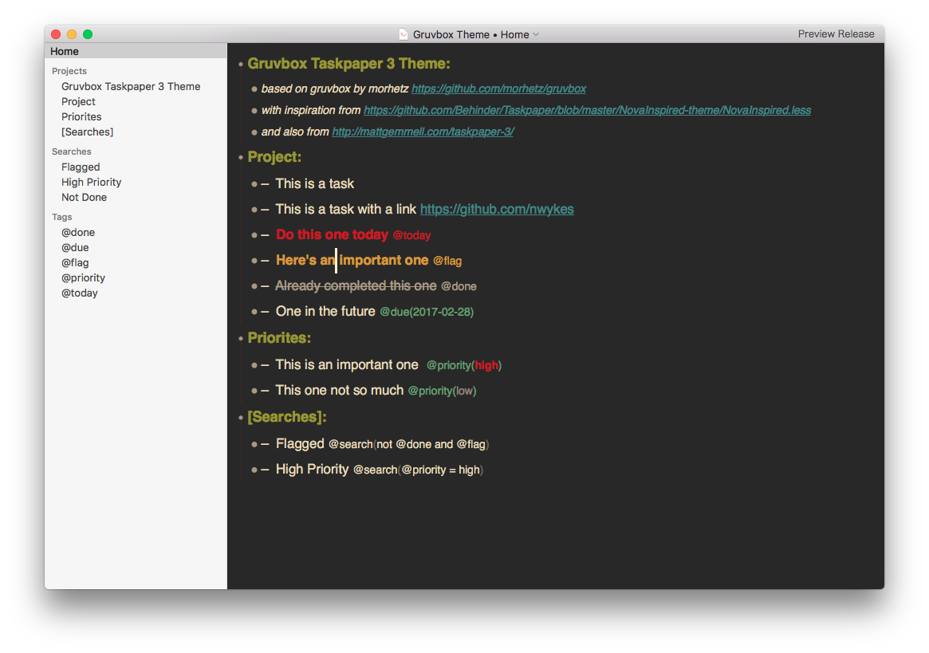The height and width of the screenshot is (653, 929).
Task: Run the High Priority search in the sidebar
Action: pyautogui.click(x=91, y=182)
